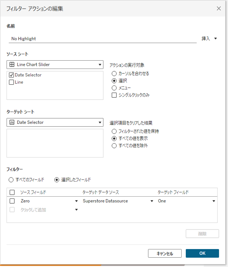Select すべての値を除外 option

tap(114, 146)
